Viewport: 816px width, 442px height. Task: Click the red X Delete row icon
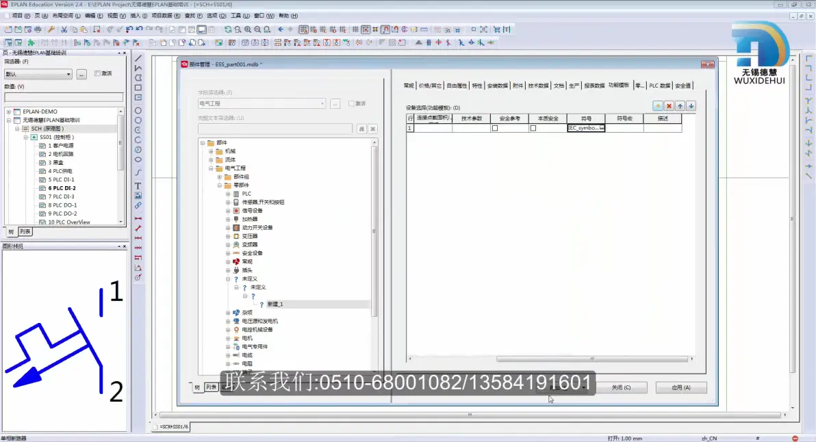[670, 106]
